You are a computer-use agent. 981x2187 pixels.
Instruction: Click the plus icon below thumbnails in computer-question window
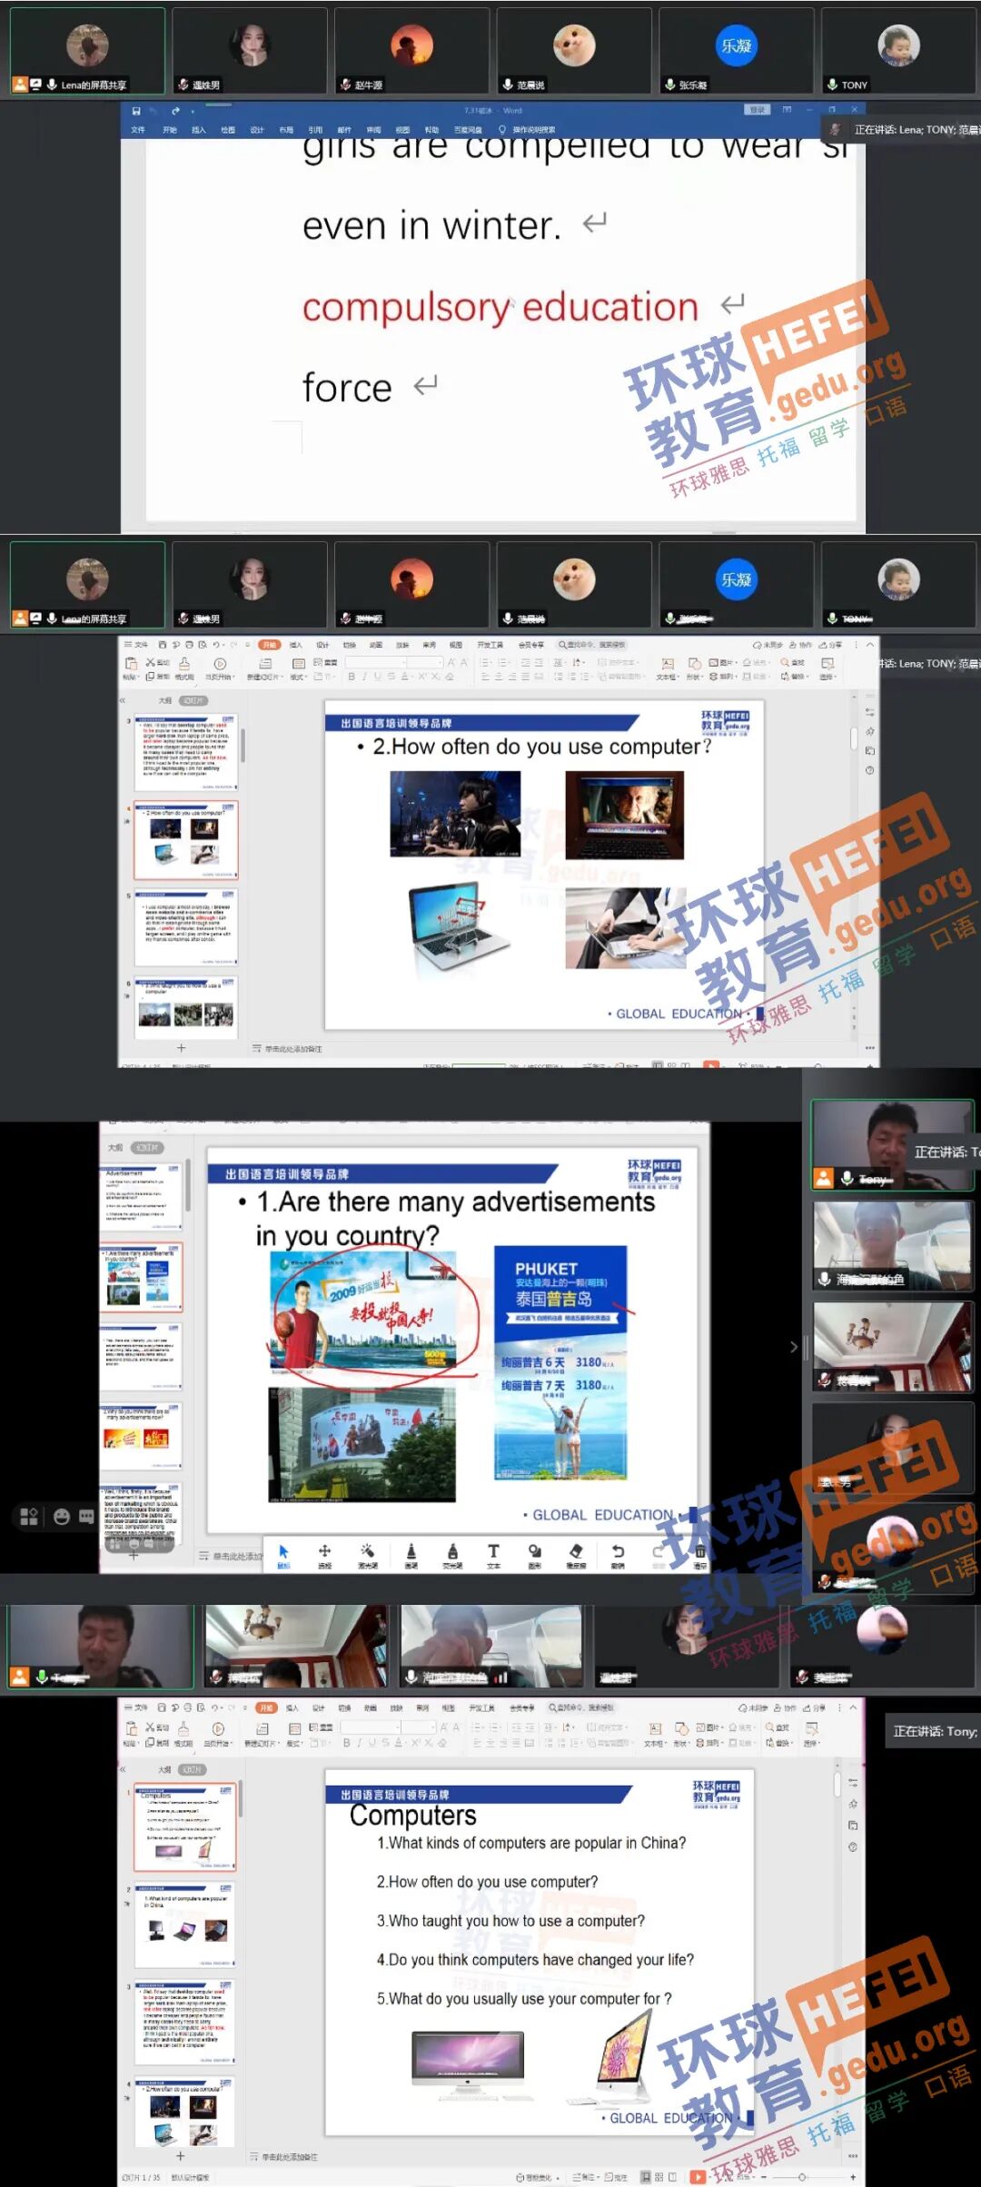click(x=181, y=1047)
